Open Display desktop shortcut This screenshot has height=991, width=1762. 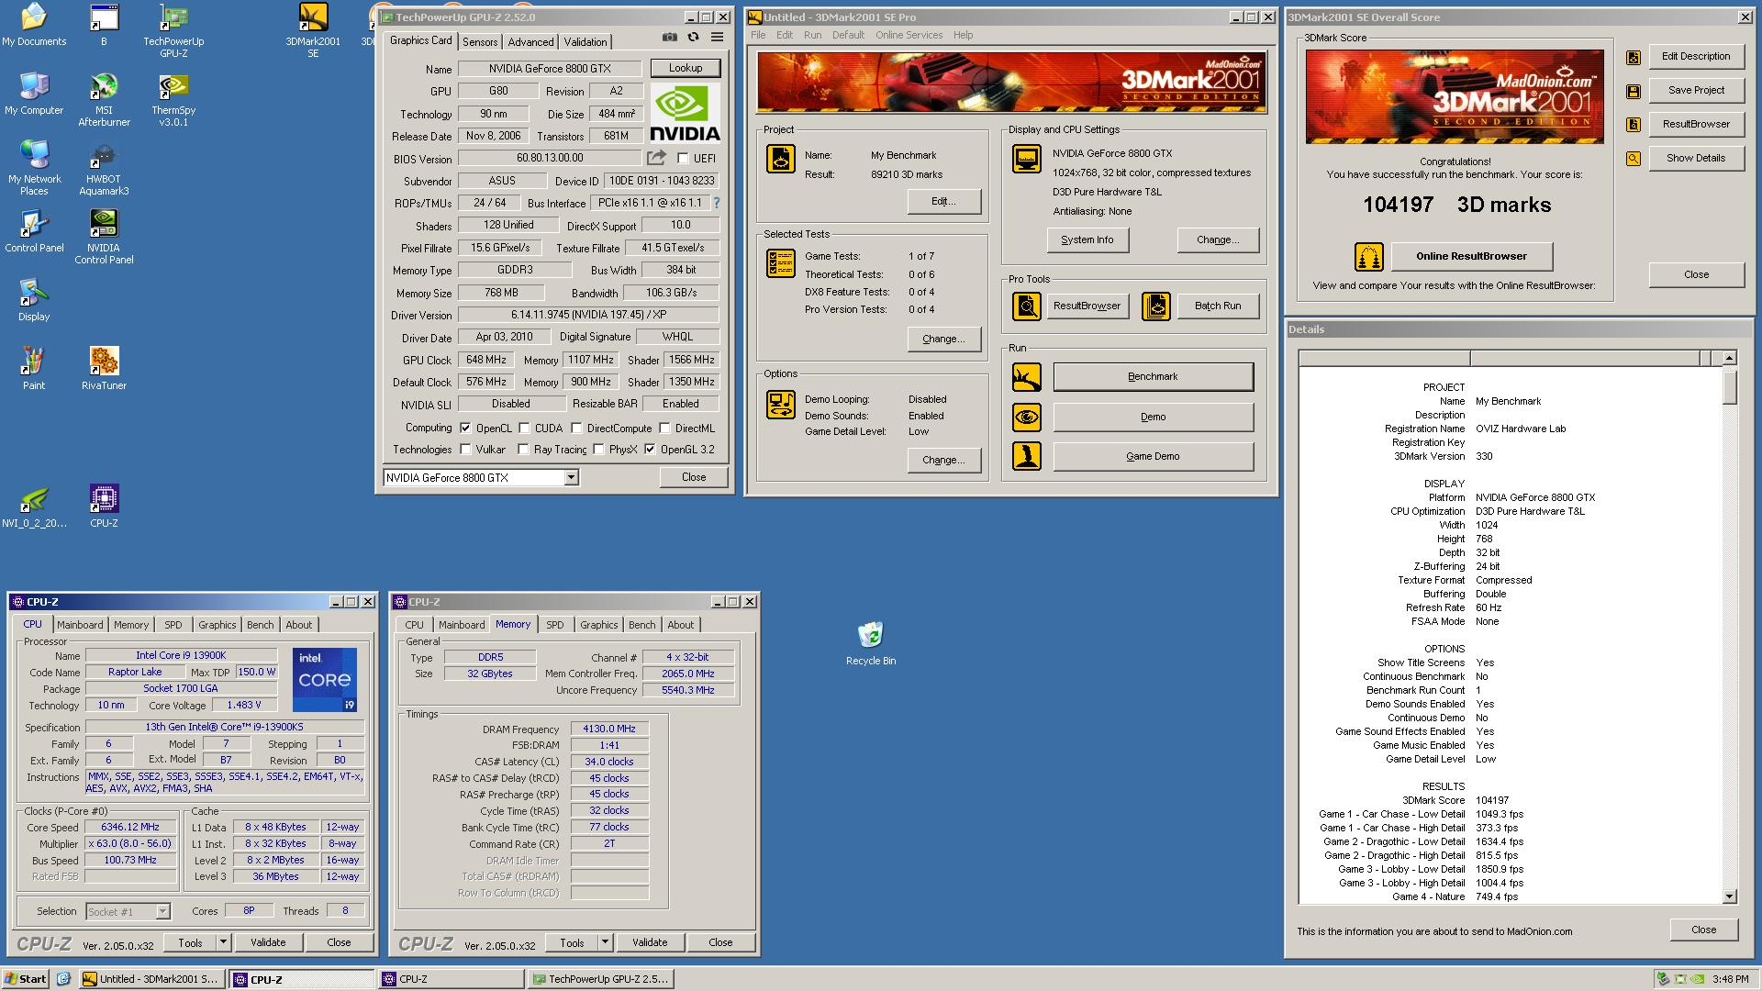point(34,300)
